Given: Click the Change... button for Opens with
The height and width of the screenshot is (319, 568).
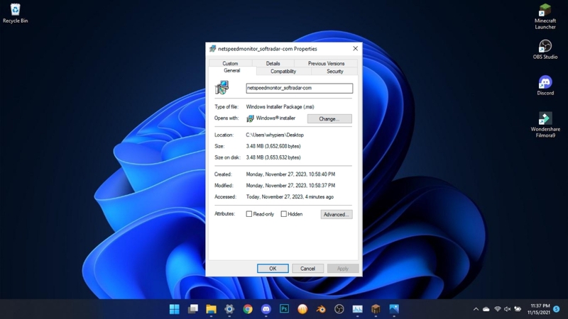Looking at the screenshot, I should tap(329, 118).
